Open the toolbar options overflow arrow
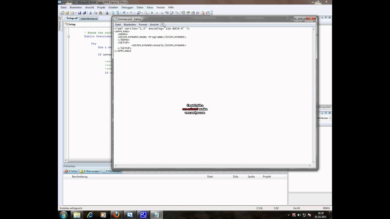This screenshot has height=219, width=390. click(x=212, y=13)
